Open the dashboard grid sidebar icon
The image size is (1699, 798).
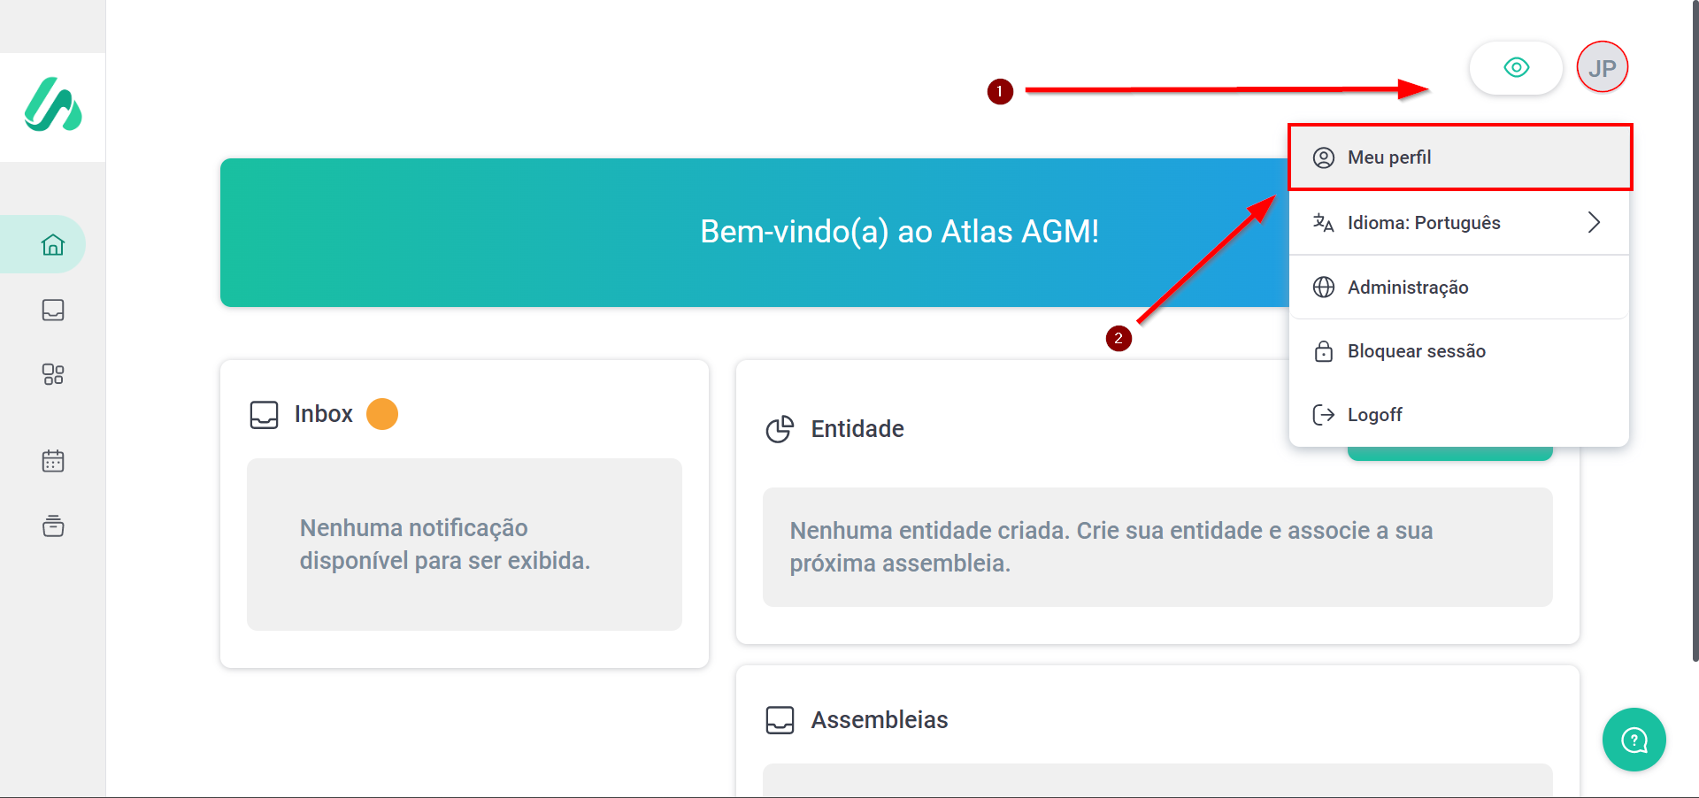[x=53, y=374]
